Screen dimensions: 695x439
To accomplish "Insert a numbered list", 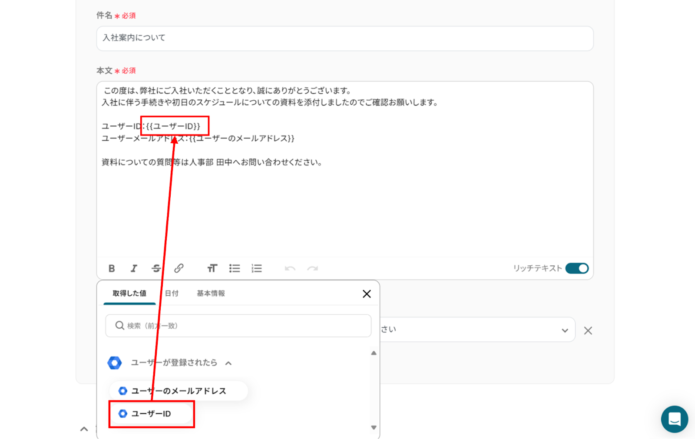I will (257, 268).
